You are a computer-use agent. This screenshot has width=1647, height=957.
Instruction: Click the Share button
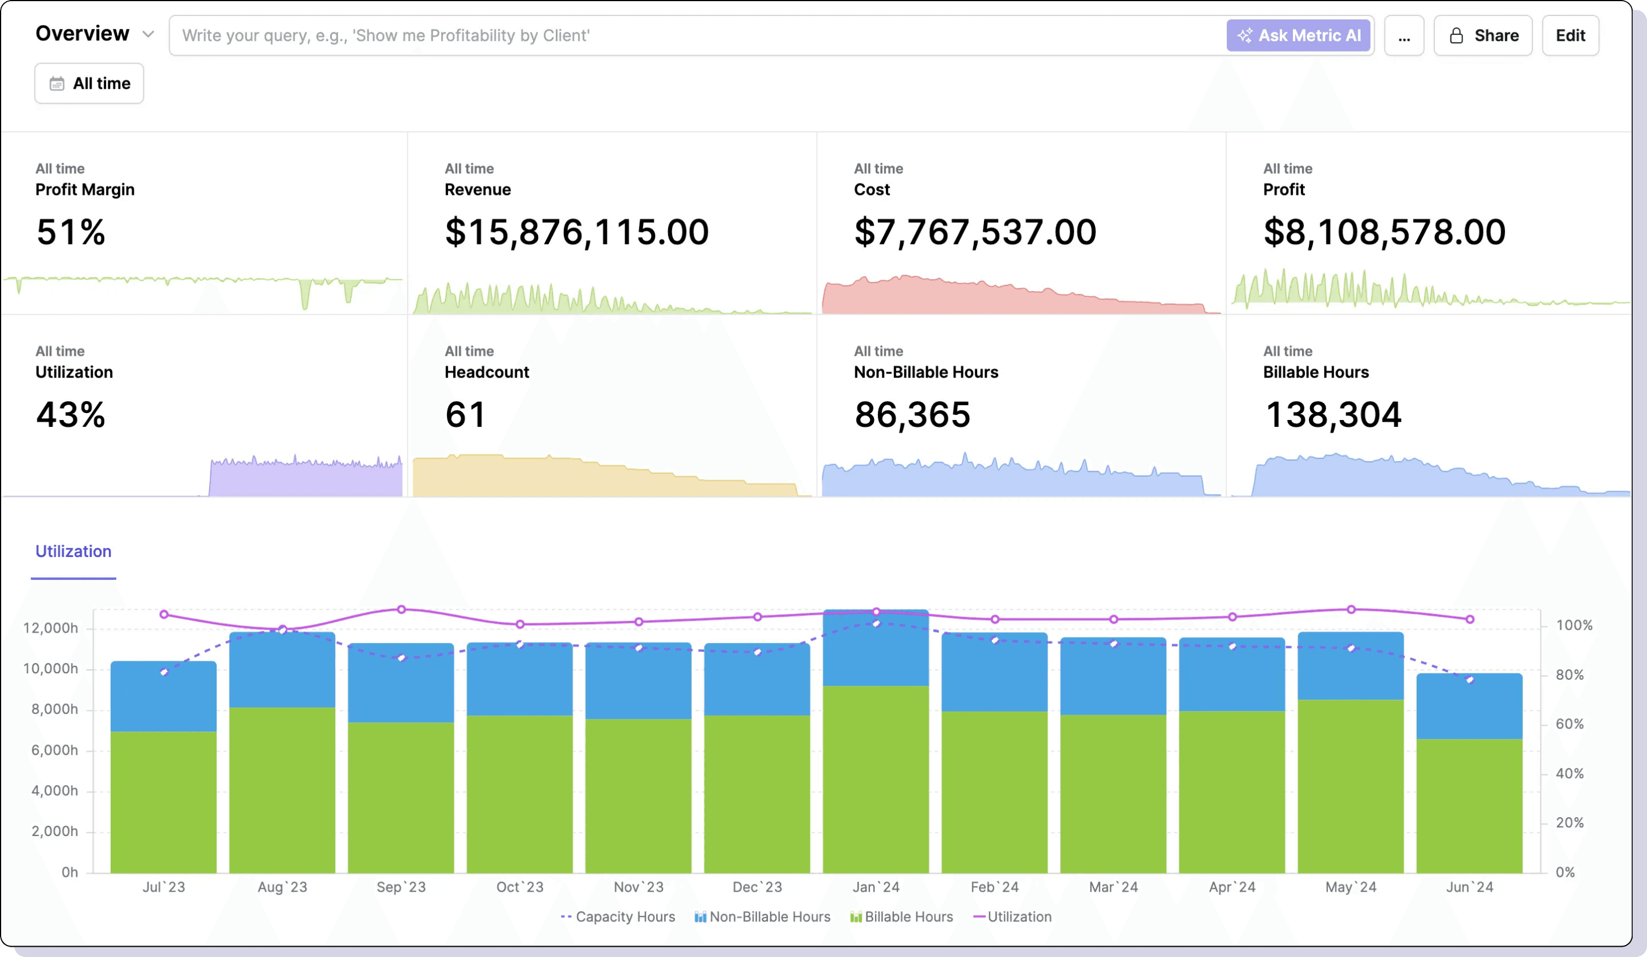point(1483,36)
